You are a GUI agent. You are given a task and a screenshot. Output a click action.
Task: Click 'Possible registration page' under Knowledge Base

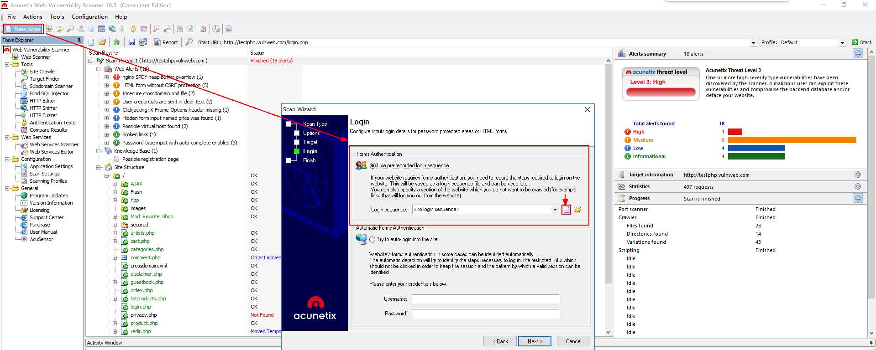[x=150, y=159]
